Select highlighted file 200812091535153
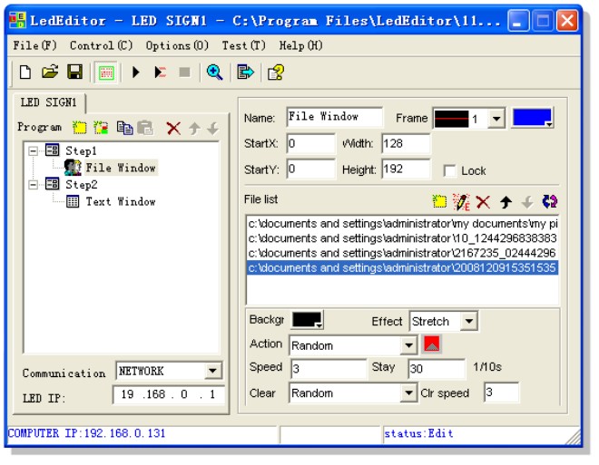Screen dimensions: 599x465 (403, 268)
